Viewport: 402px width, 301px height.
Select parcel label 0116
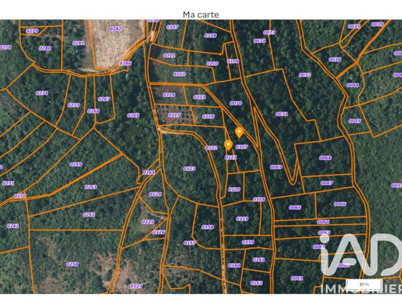click(208, 117)
